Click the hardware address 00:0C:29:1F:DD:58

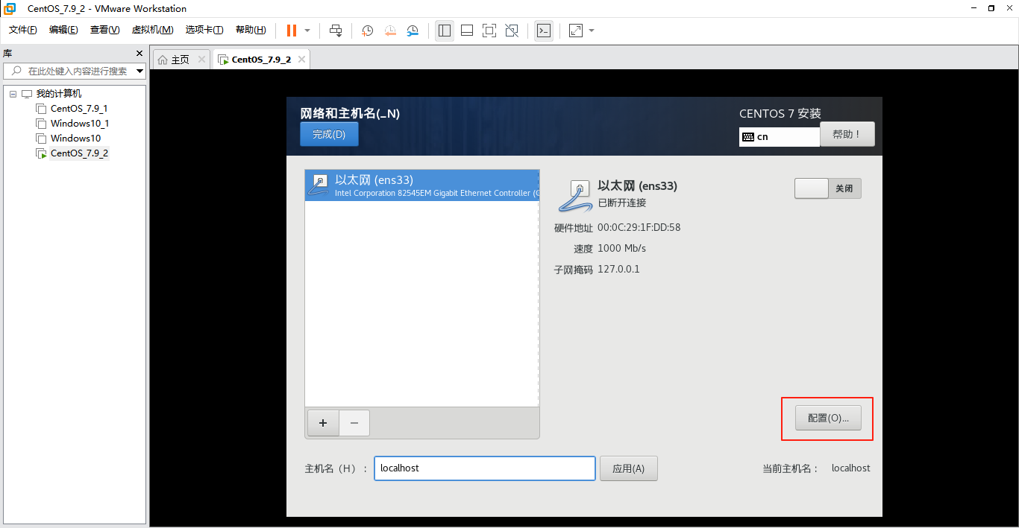point(639,228)
